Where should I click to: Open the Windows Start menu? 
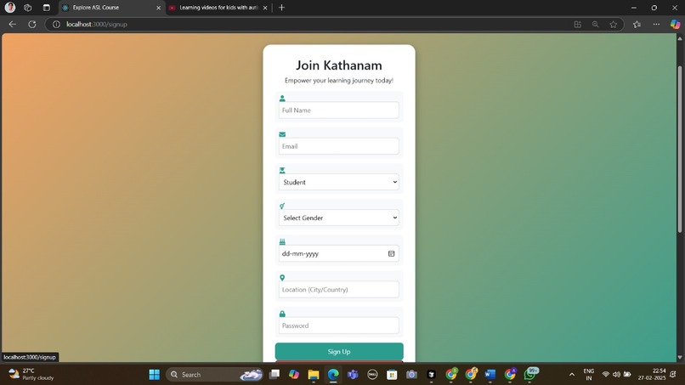[x=154, y=375]
